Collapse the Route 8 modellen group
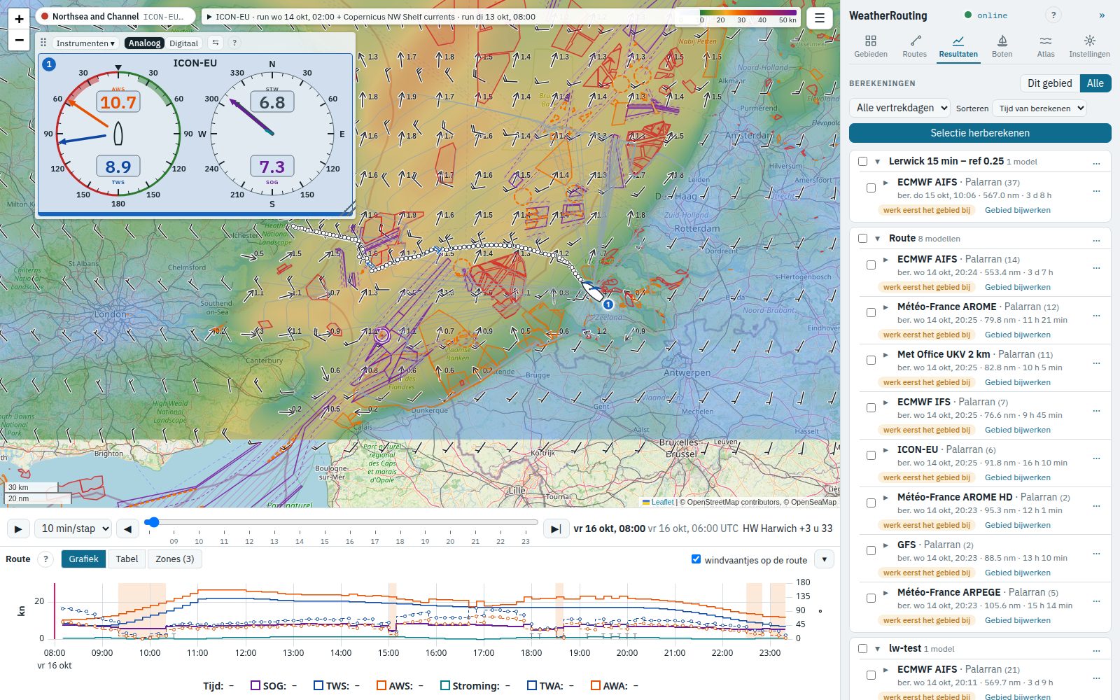Viewport: 1120px width, 700px height. [x=877, y=239]
